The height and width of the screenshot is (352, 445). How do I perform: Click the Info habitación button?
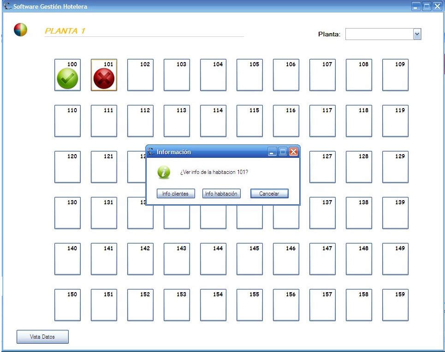pyautogui.click(x=221, y=194)
